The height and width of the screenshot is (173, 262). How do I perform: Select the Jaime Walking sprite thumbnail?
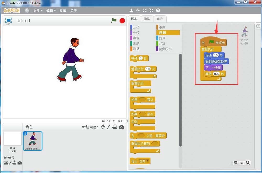[x=33, y=141]
